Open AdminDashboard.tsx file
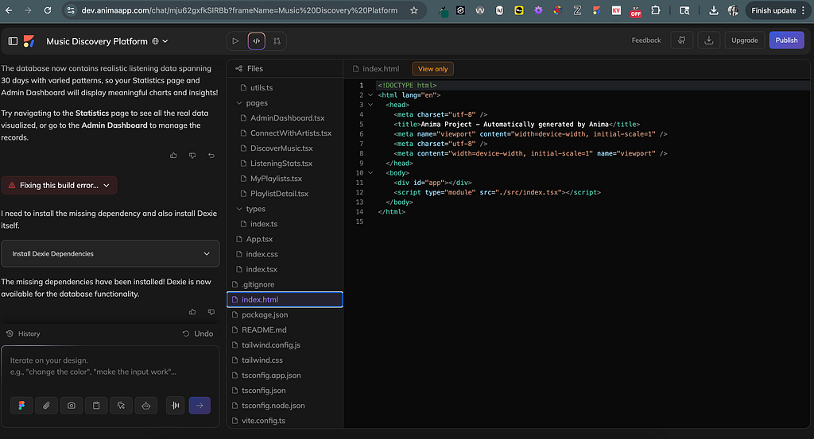The image size is (814, 439). (285, 118)
